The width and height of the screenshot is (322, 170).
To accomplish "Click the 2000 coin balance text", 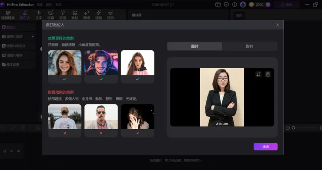I will pyautogui.click(x=260, y=4).
